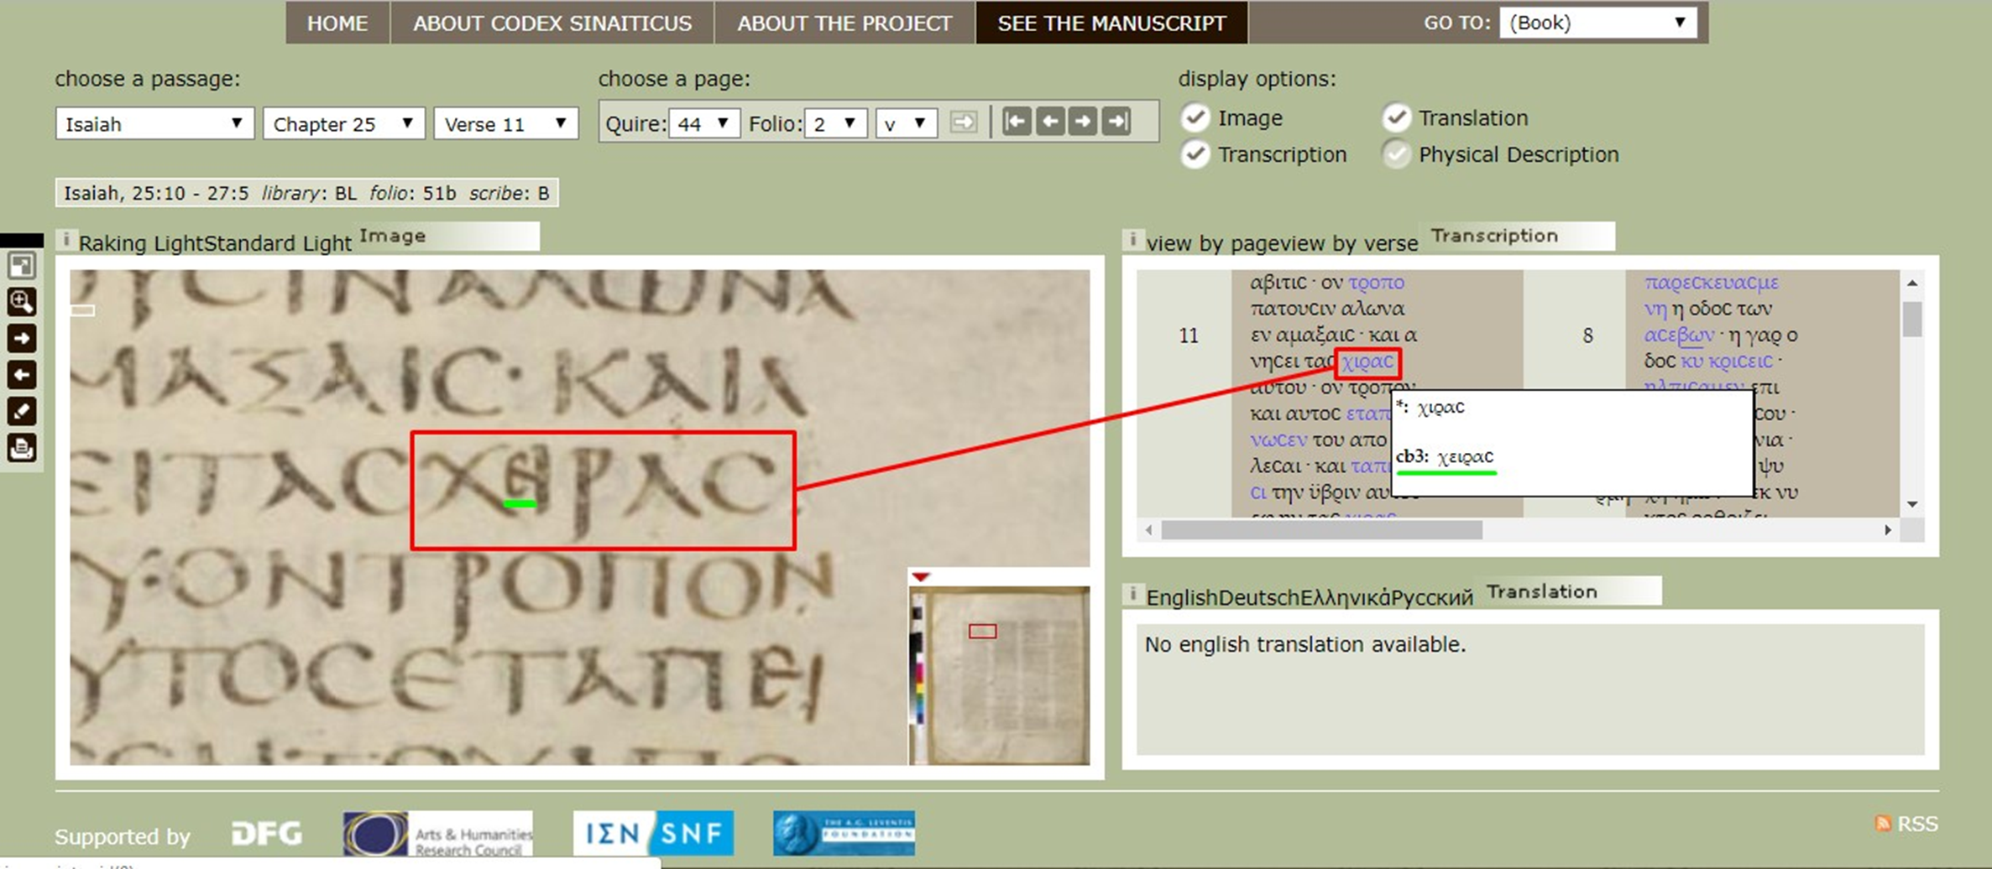Toggle full-screen image view icon

[x=21, y=266]
